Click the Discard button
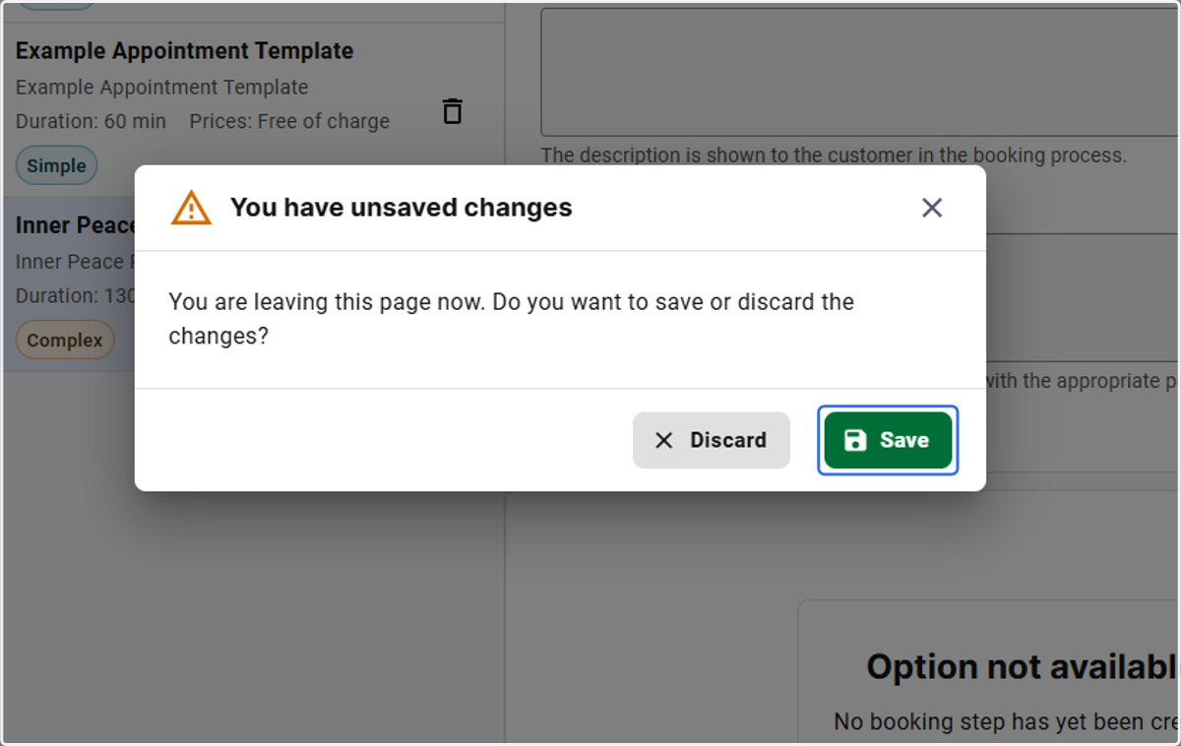 pyautogui.click(x=712, y=440)
